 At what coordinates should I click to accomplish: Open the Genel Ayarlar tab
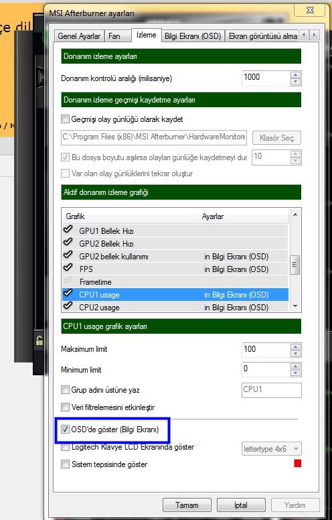pos(79,36)
